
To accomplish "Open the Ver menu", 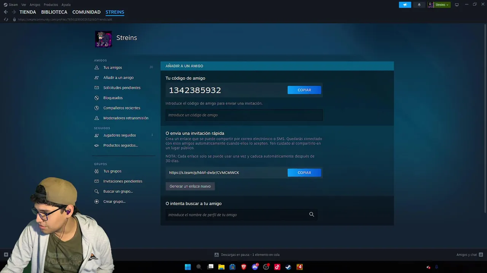I will coord(24,5).
